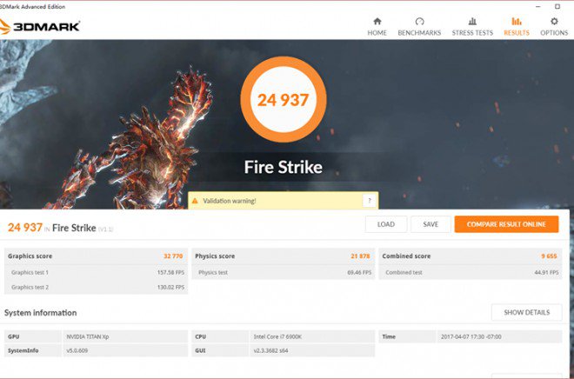Switch to the Results section
The image size is (574, 379).
pyautogui.click(x=517, y=26)
